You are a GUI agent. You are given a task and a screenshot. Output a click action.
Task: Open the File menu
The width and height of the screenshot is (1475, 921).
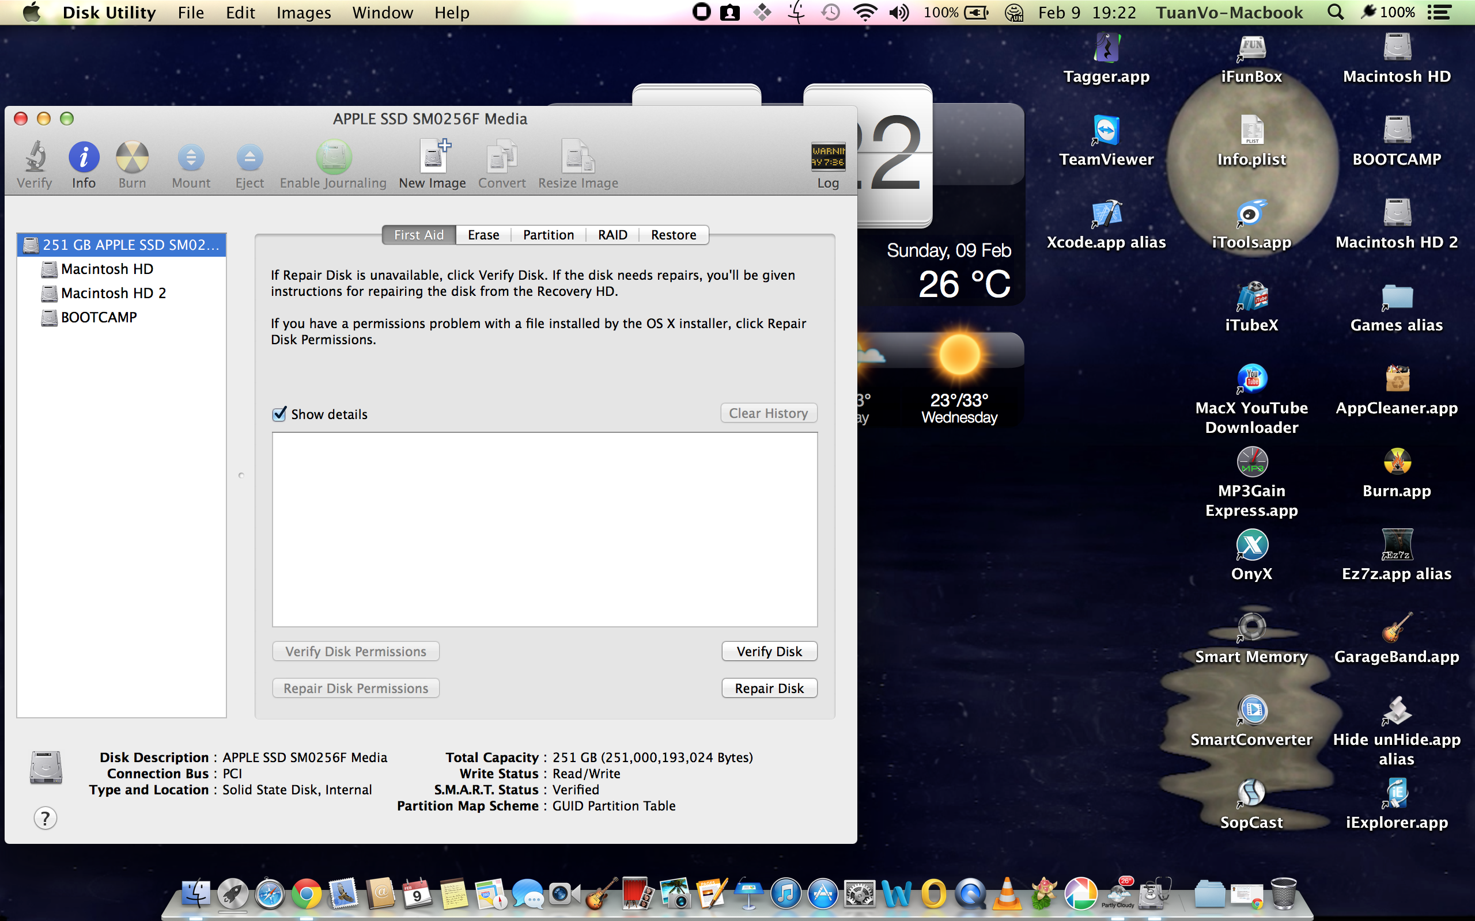point(191,12)
